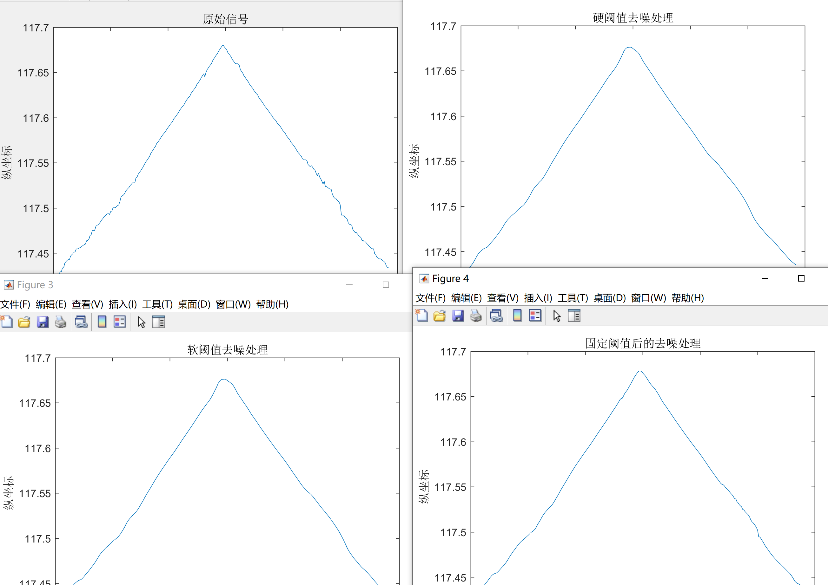Select Edit Plot arrow in Figure 3 toolbar
The image size is (828, 585).
(x=141, y=322)
